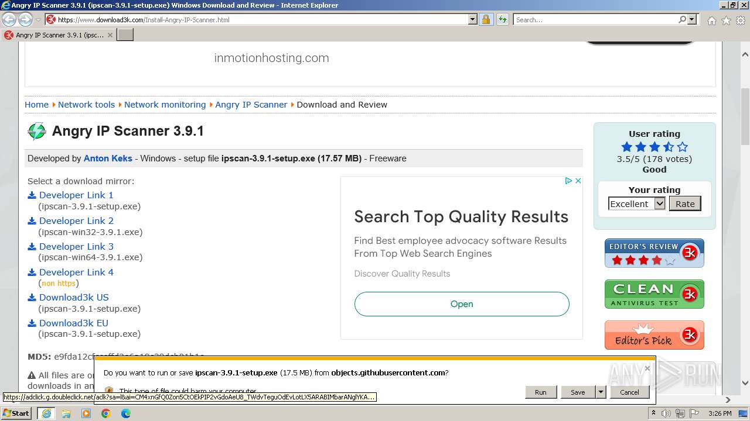Go to Home breadcrumb link
Screen dimensions: 750x421
click(36, 105)
